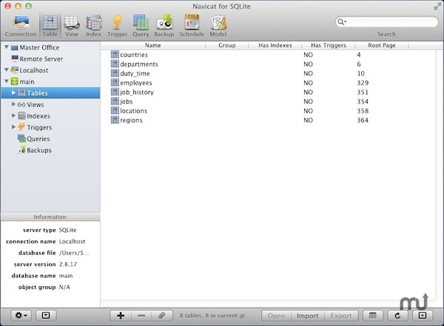Click the main database cylinder icon
444x326 pixels.
pos(15,81)
